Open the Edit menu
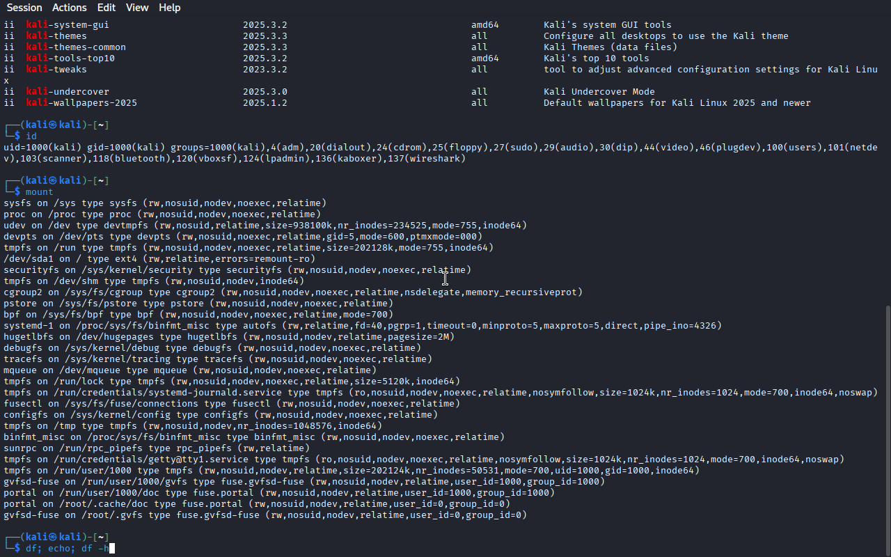The height and width of the screenshot is (557, 891). 107,8
